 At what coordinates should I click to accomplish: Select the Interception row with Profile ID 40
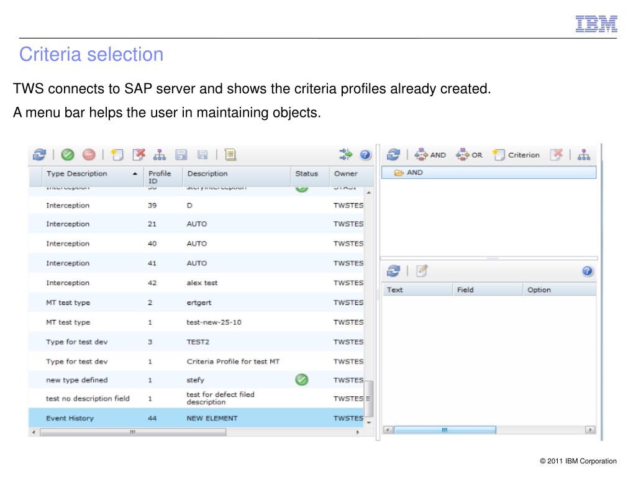[x=196, y=243]
